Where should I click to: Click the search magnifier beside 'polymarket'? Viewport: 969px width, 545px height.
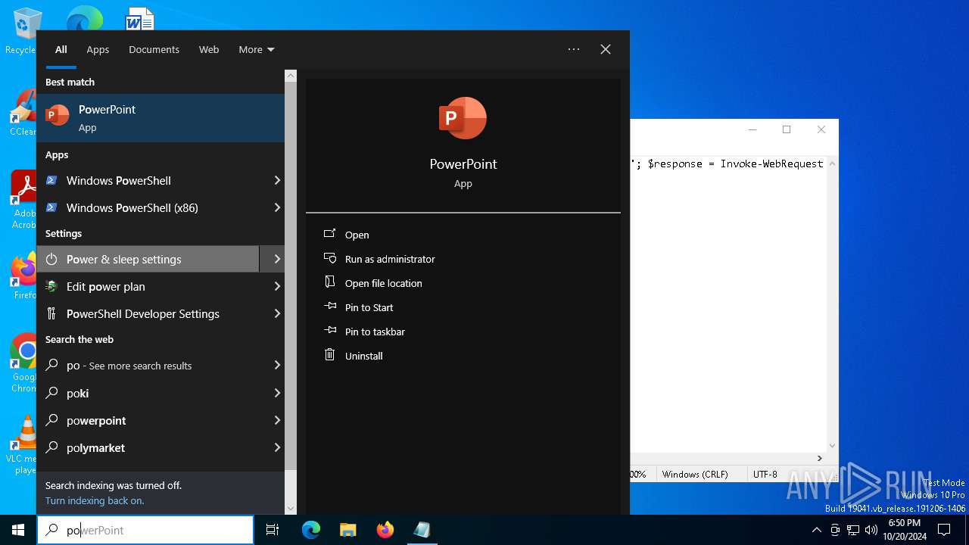51,447
